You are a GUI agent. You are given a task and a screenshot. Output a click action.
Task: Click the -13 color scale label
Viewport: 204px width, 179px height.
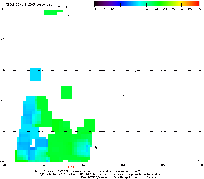coord(102,9)
